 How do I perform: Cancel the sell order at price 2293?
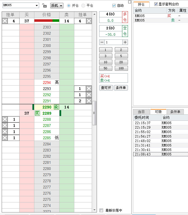89,89
